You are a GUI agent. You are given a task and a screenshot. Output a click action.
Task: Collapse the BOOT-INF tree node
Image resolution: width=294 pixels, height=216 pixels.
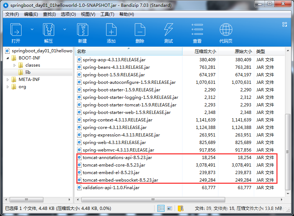pos(8,58)
